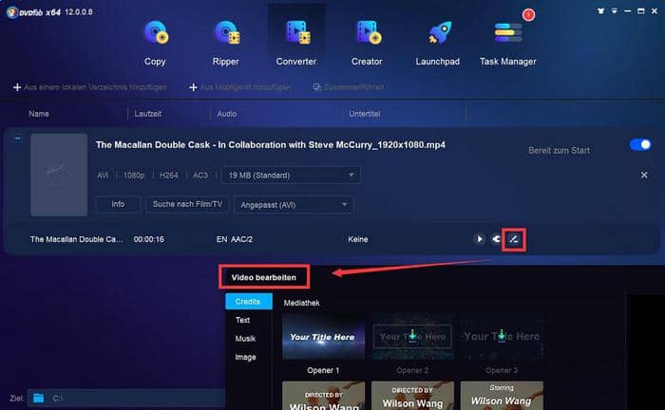
Task: Click the plus icon for local directory
Action: [17, 87]
